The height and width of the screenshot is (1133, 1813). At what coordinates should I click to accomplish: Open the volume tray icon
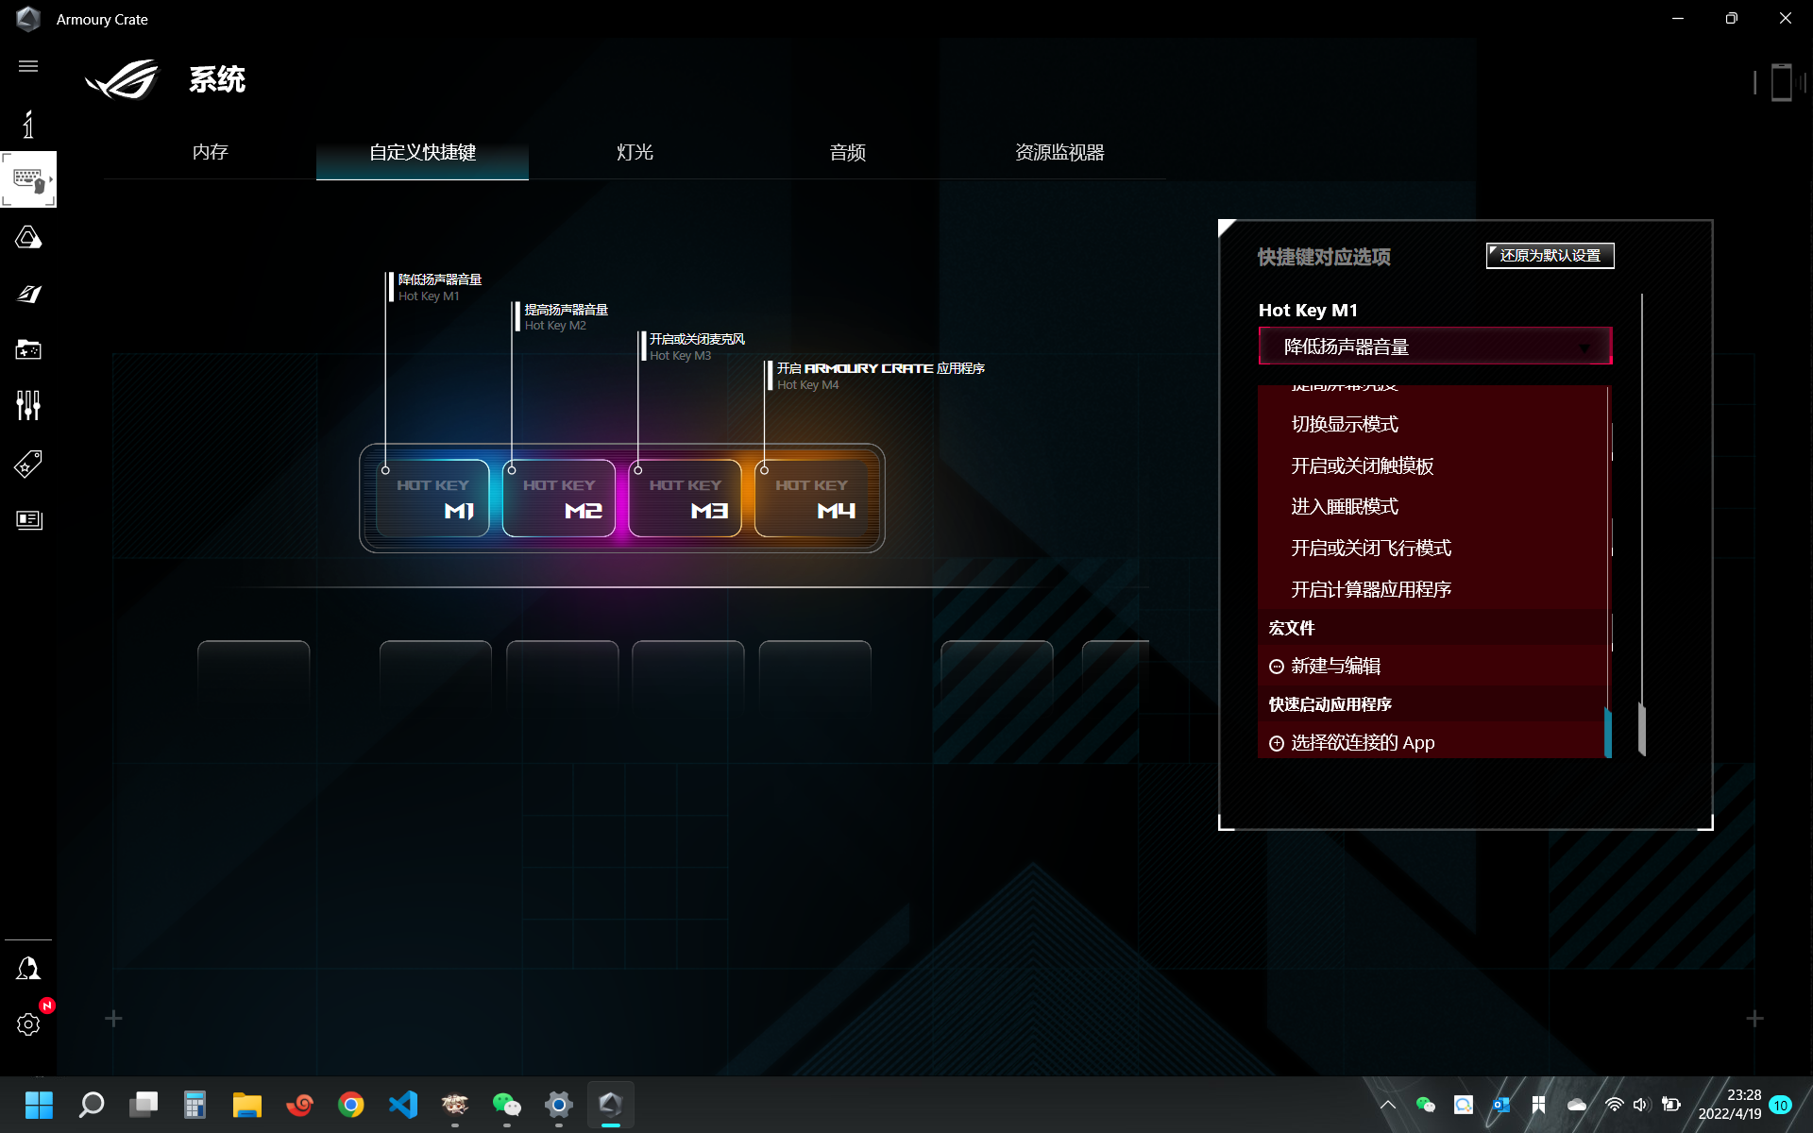(x=1641, y=1105)
